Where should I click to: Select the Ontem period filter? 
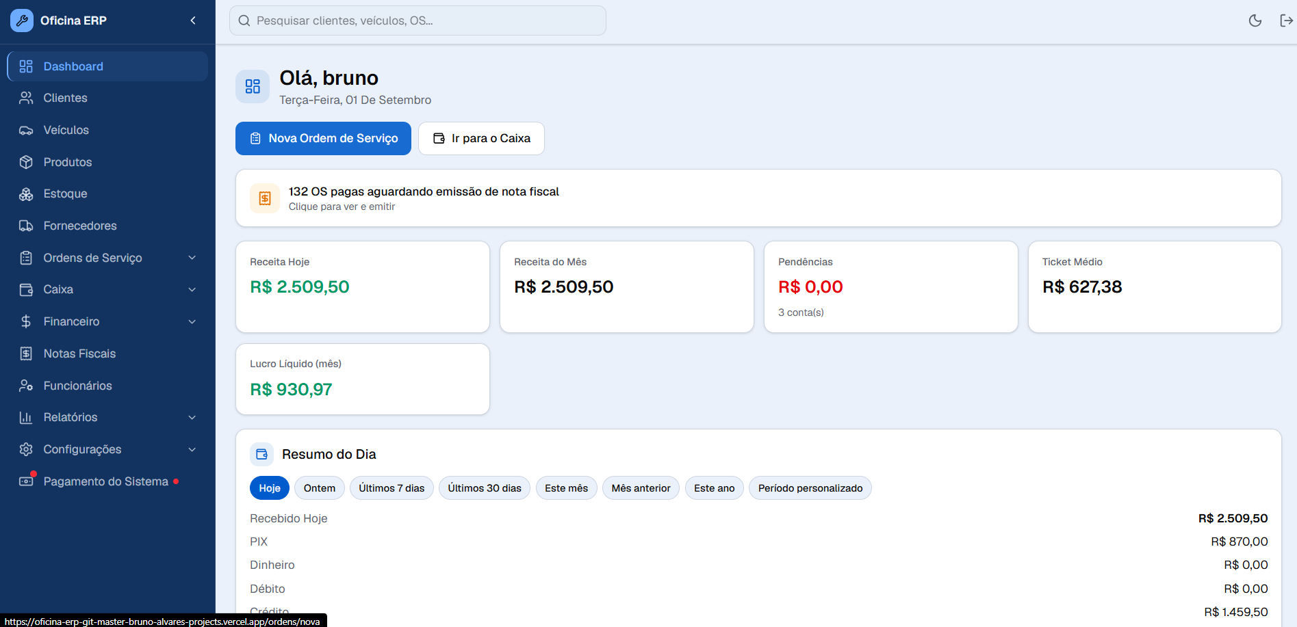pos(320,488)
